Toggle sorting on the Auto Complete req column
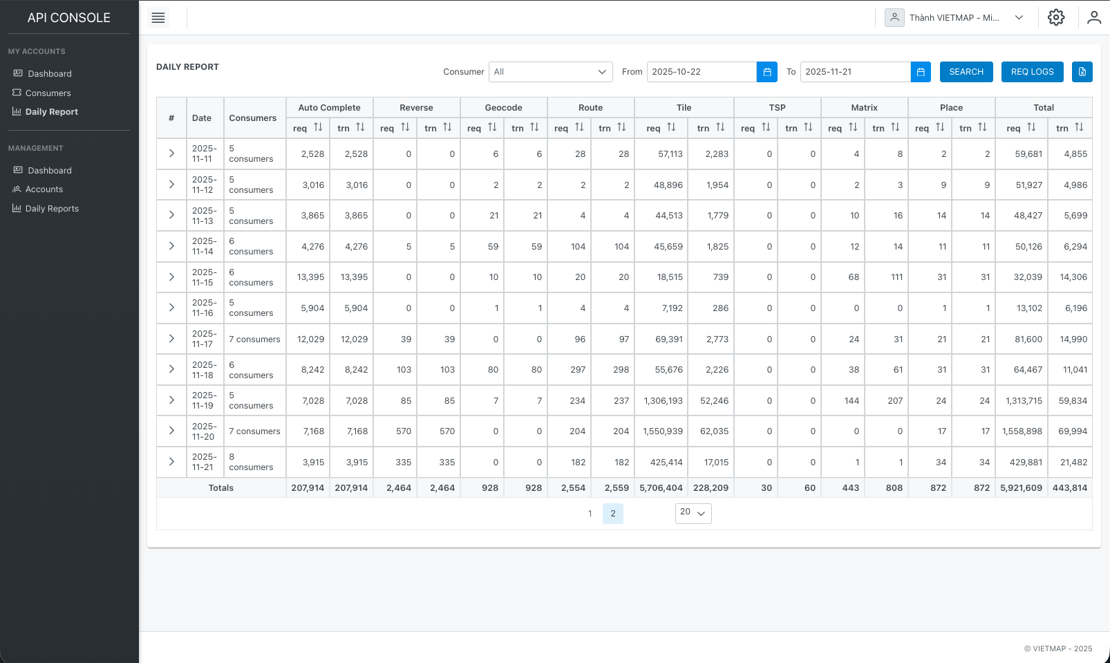 pos(317,127)
